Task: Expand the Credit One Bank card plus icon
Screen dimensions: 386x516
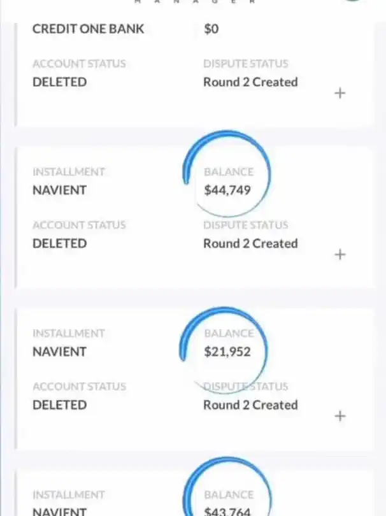Action: 340,93
